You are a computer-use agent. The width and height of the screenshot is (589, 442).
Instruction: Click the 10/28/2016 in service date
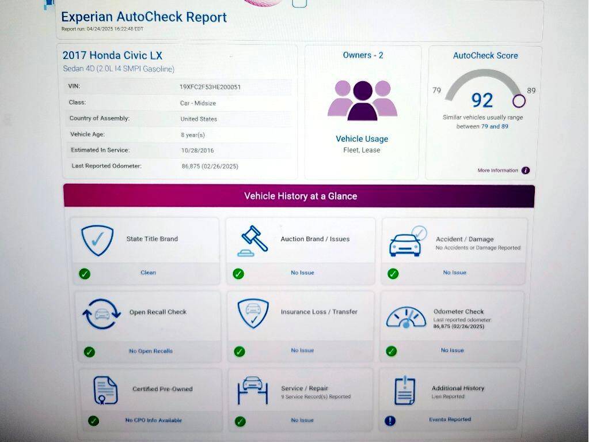197,150
